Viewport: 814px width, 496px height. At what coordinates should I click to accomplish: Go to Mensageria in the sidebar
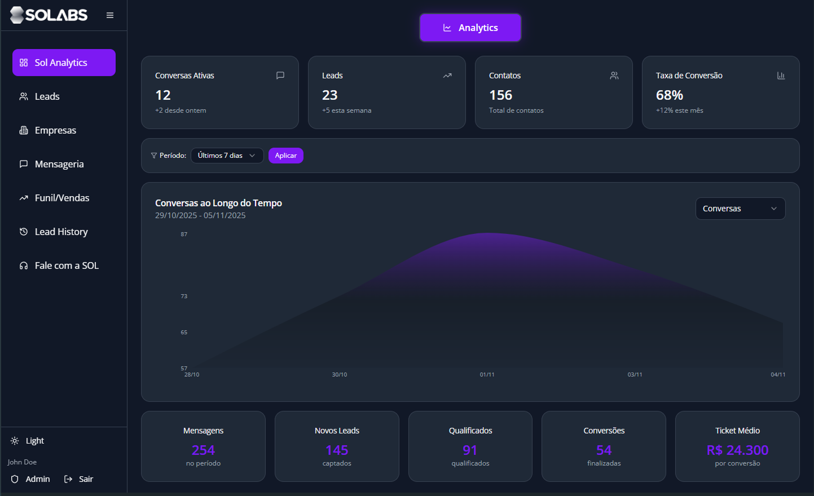59,164
